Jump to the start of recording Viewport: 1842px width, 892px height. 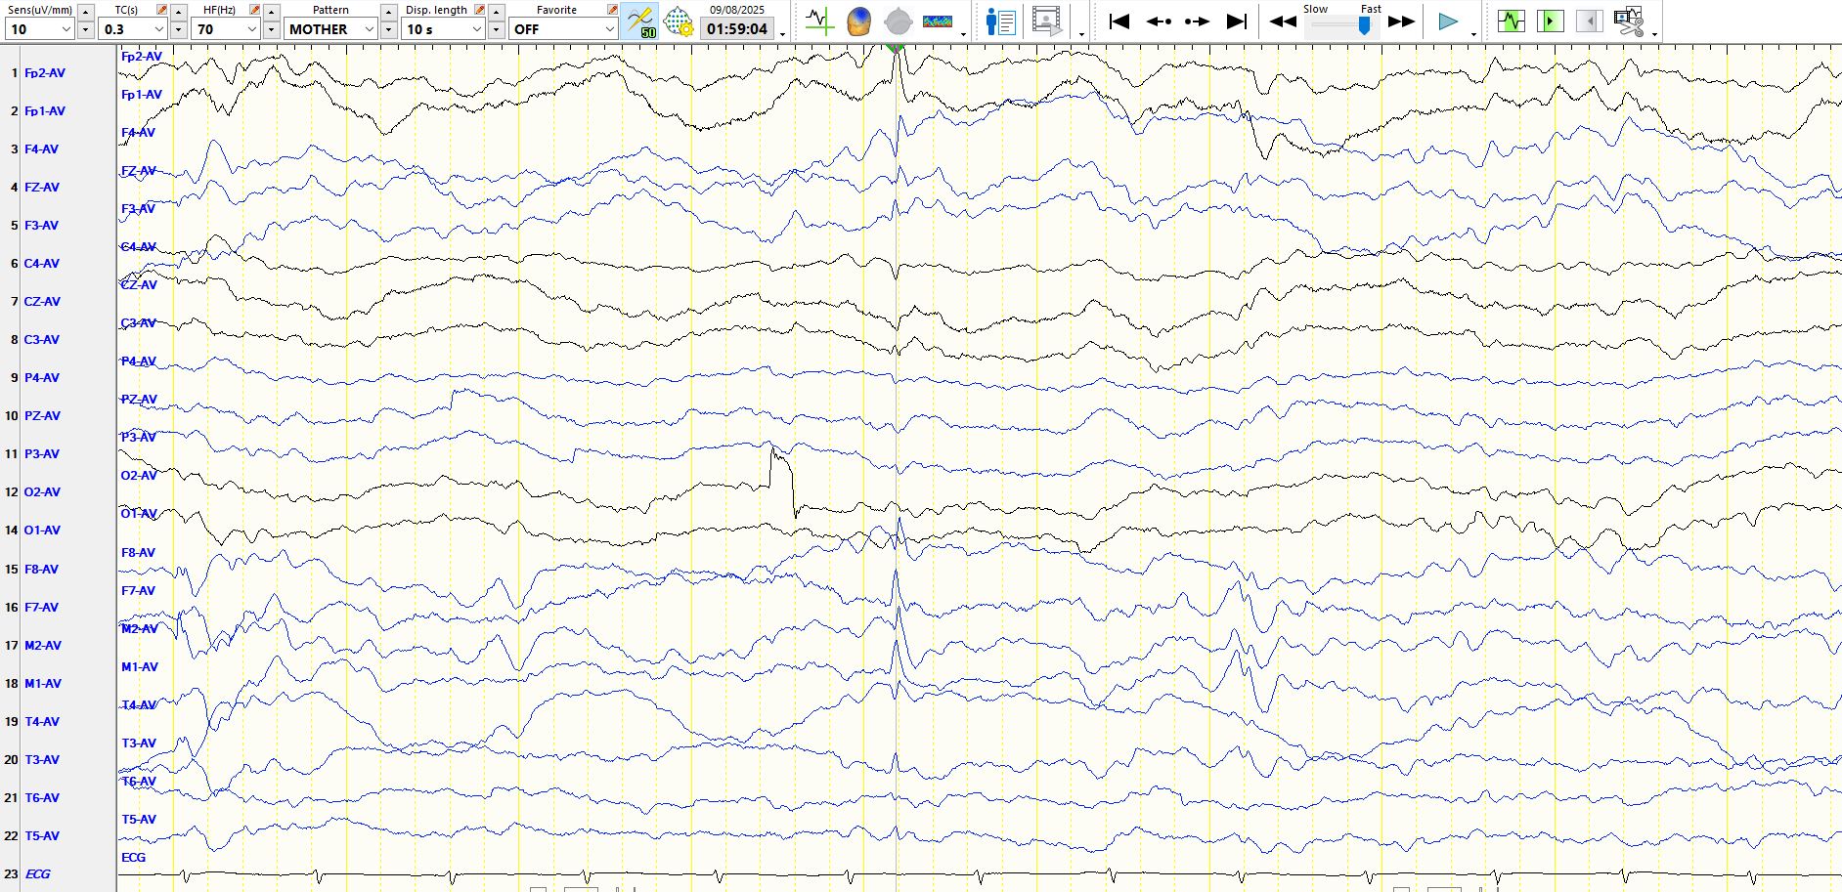click(1119, 21)
